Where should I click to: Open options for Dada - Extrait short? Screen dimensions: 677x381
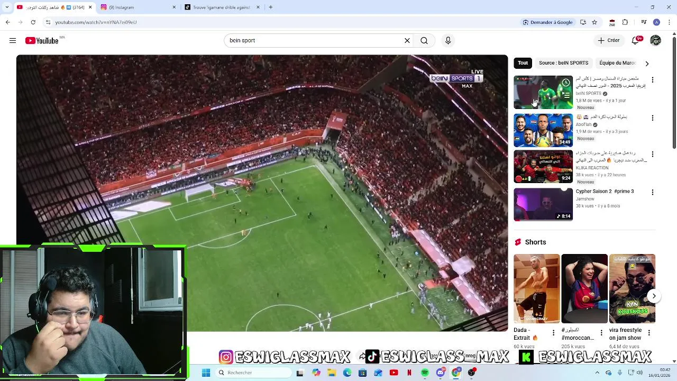554,333
